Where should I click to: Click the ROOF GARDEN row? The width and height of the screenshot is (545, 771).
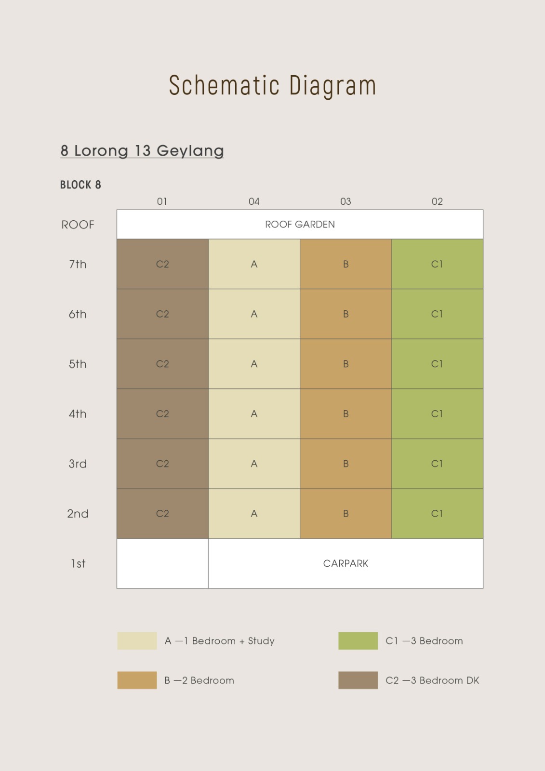(x=300, y=225)
